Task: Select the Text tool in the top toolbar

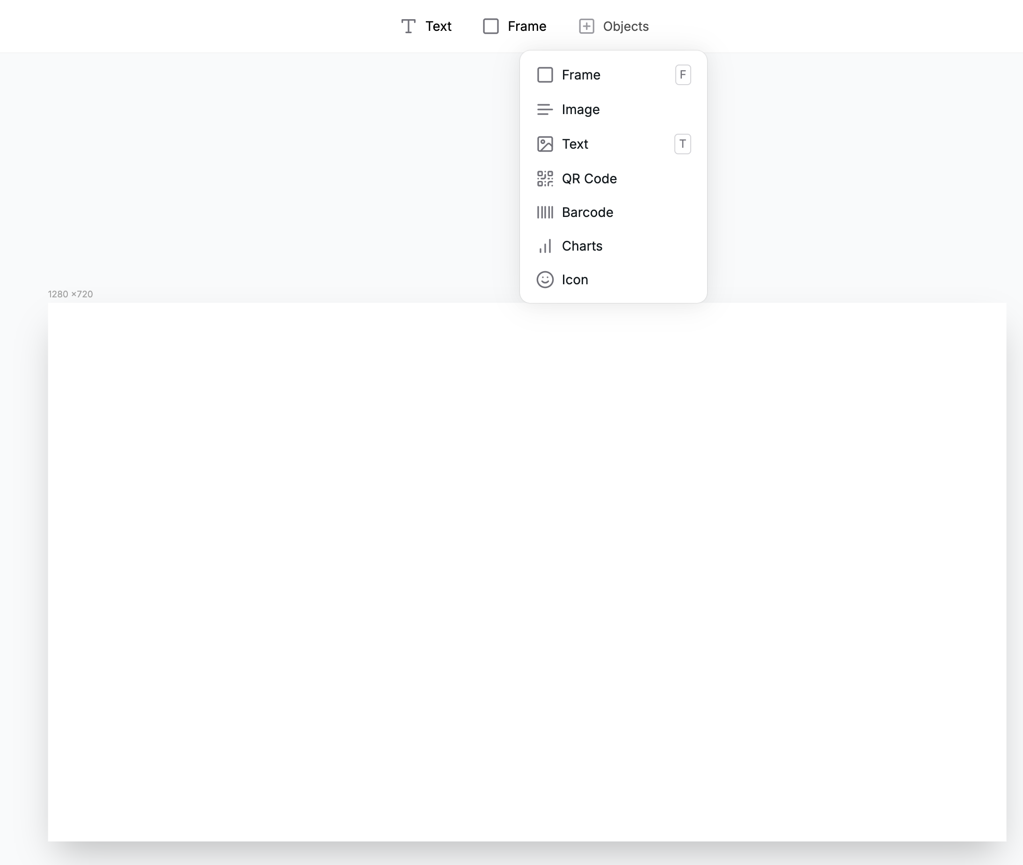Action: tap(425, 26)
